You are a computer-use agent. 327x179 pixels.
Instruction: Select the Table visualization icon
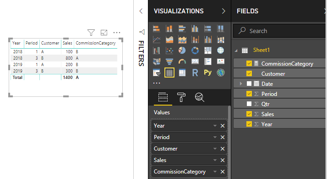[169, 73]
